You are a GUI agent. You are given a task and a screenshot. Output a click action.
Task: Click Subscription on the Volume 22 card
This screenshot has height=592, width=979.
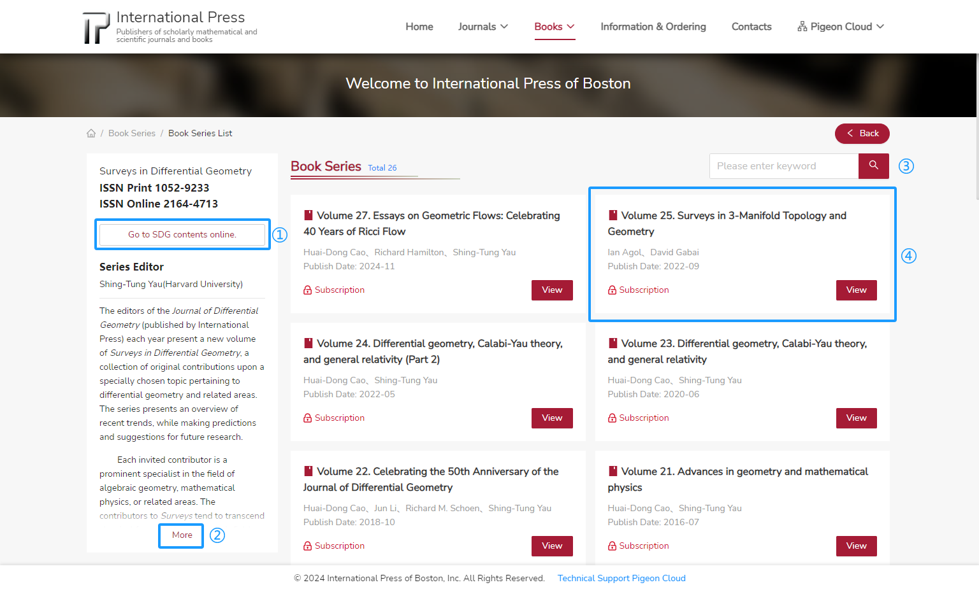pos(340,546)
